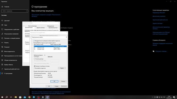The image size is (177, 99).
Task: Open Task View on the taskbar
Action: click(x=11, y=97)
